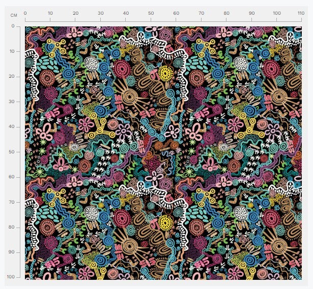The height and width of the screenshot is (289, 313).
Task: Pick the 40 mark on the left ruler
Action: 12,126
